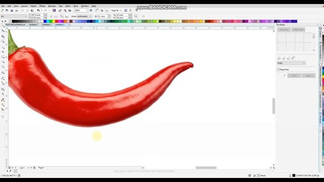Image resolution: width=324 pixels, height=182 pixels.
Task: Select the Color Eyedropper tool in the toolbox
Action: coord(3,100)
